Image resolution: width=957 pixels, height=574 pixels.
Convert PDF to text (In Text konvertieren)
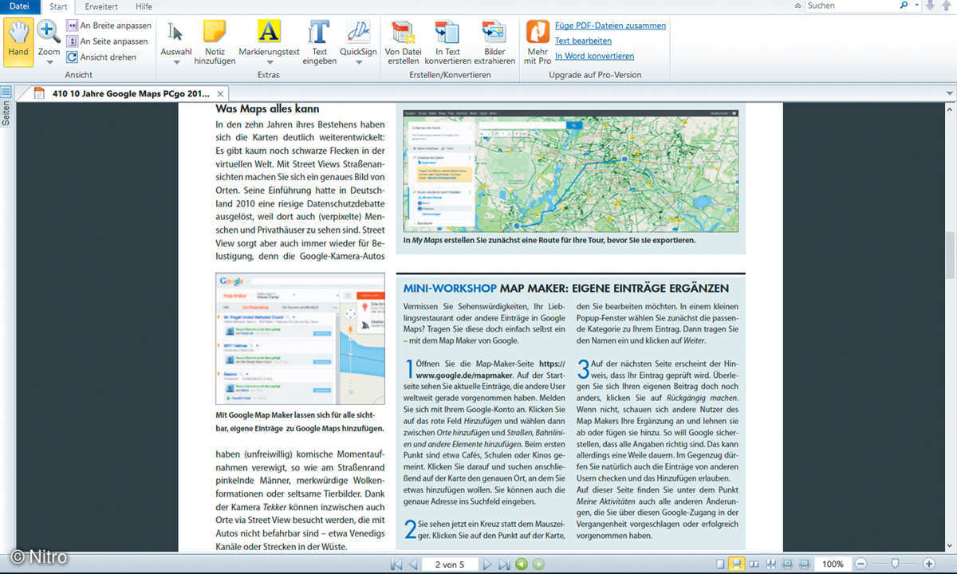[x=447, y=42]
